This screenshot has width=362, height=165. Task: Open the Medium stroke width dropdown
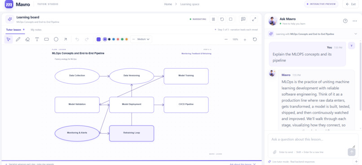tap(141, 39)
